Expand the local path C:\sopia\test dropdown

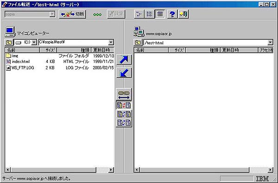(x=111, y=42)
